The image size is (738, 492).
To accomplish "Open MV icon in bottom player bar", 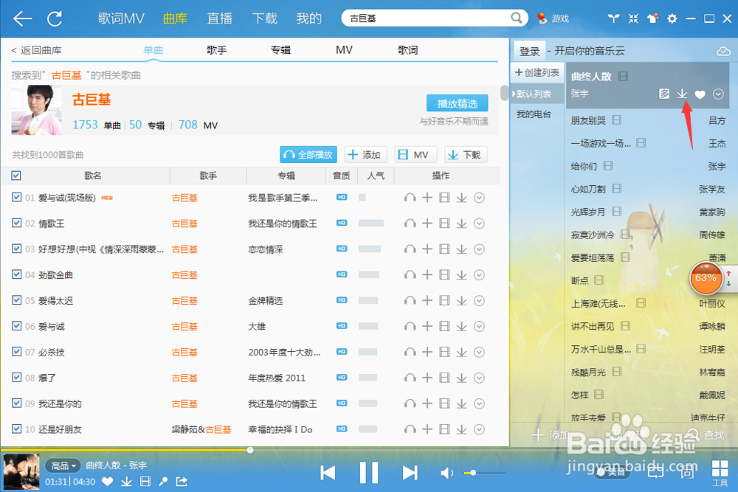I will 145,481.
